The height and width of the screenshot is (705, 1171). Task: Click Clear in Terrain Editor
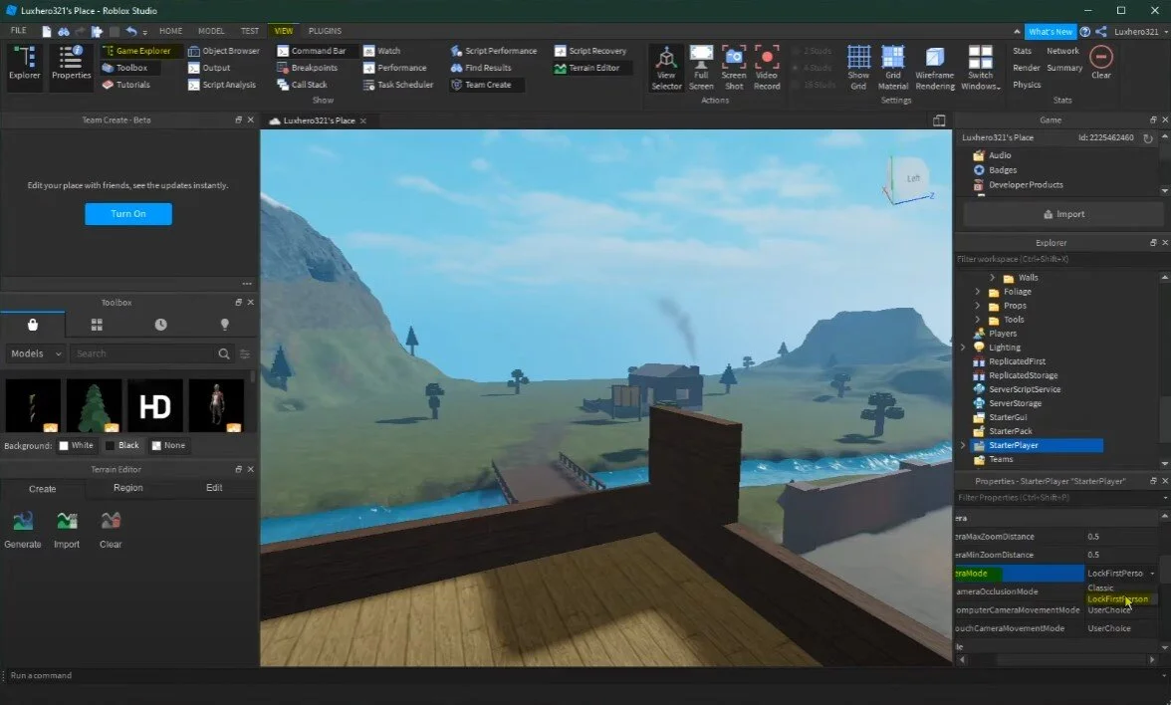point(111,530)
